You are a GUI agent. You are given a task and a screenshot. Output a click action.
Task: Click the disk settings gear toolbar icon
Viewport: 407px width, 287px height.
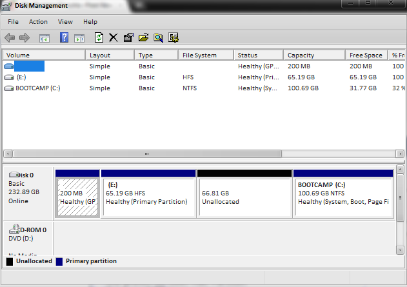174,37
